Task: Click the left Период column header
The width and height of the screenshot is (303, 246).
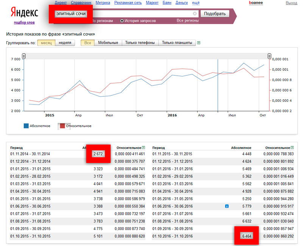Action: [16, 148]
